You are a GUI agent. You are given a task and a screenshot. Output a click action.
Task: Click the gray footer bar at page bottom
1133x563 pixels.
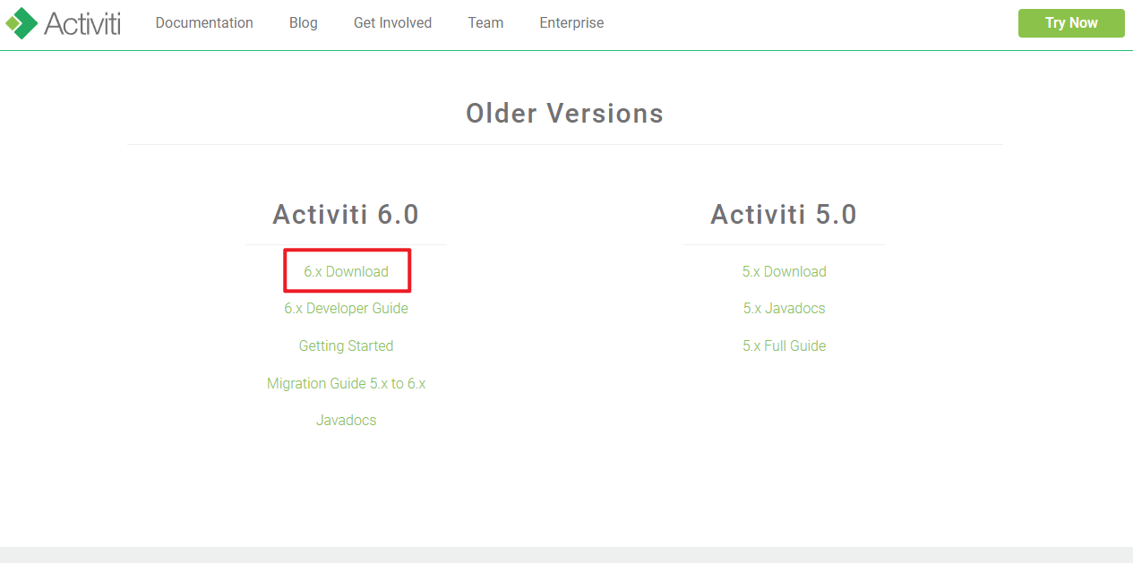pyautogui.click(x=566, y=555)
